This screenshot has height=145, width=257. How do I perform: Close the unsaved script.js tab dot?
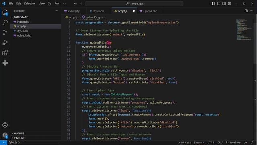tap(134, 11)
